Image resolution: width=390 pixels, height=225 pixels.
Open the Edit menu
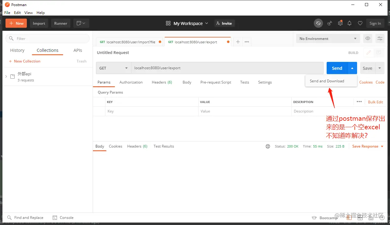tap(17, 12)
